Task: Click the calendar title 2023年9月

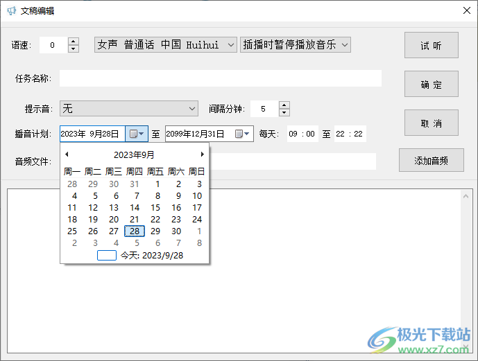Action: point(134,155)
